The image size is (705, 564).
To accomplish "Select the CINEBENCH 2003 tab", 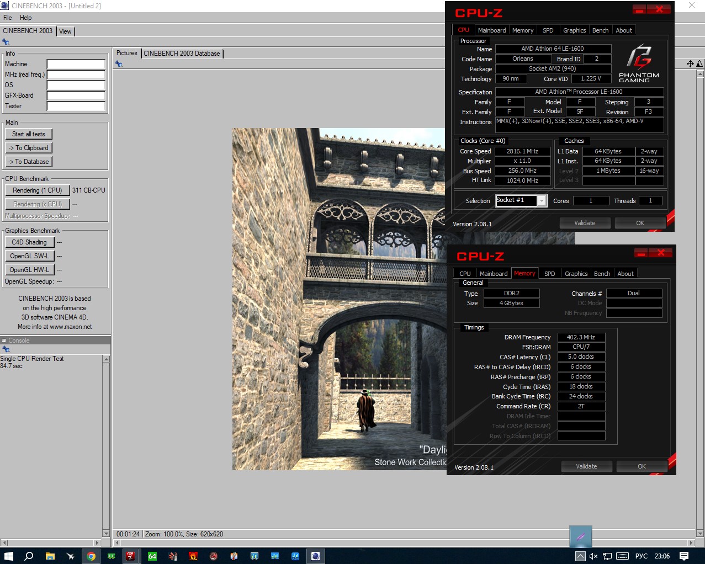I will [x=28, y=31].
